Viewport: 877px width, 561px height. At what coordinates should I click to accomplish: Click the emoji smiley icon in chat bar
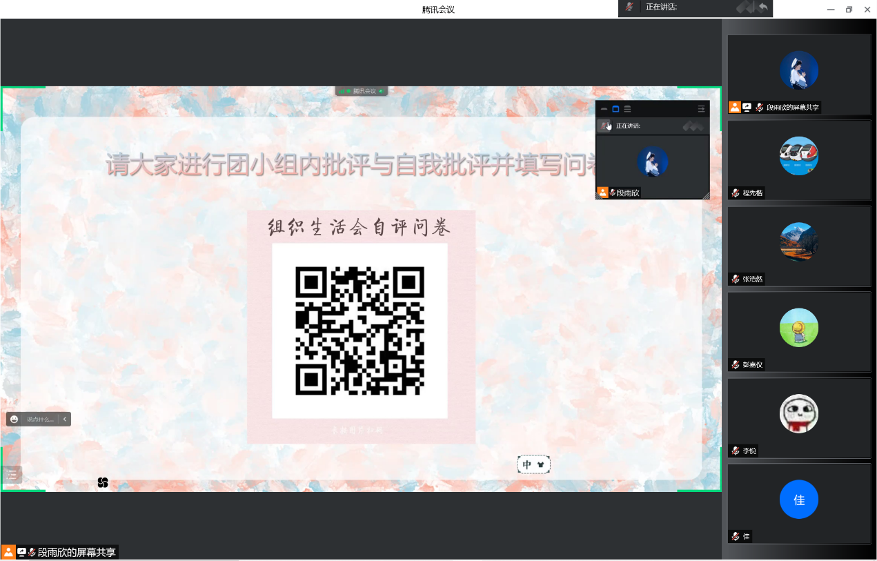click(14, 419)
